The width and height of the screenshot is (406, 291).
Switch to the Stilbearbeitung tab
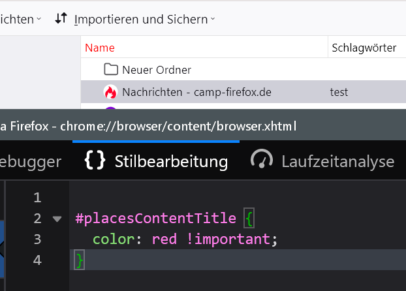pyautogui.click(x=171, y=161)
